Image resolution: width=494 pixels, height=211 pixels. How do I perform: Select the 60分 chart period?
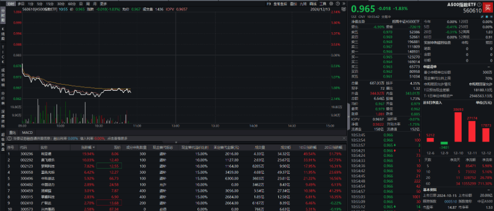click(x=72, y=4)
